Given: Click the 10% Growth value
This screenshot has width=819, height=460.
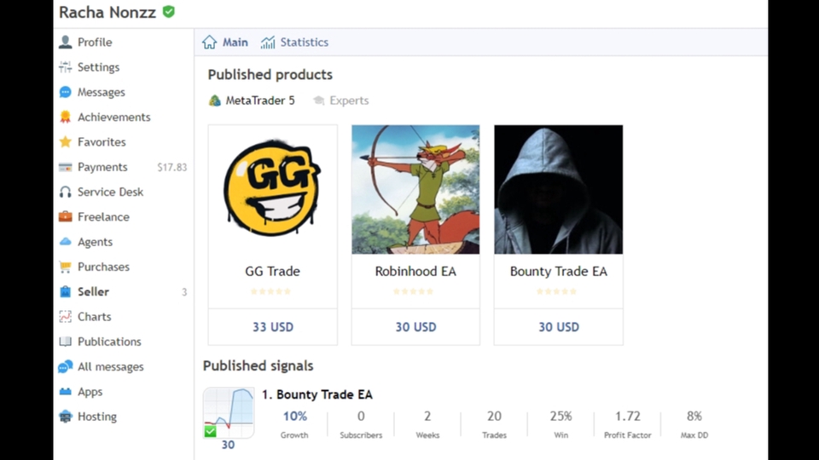Looking at the screenshot, I should (x=294, y=417).
